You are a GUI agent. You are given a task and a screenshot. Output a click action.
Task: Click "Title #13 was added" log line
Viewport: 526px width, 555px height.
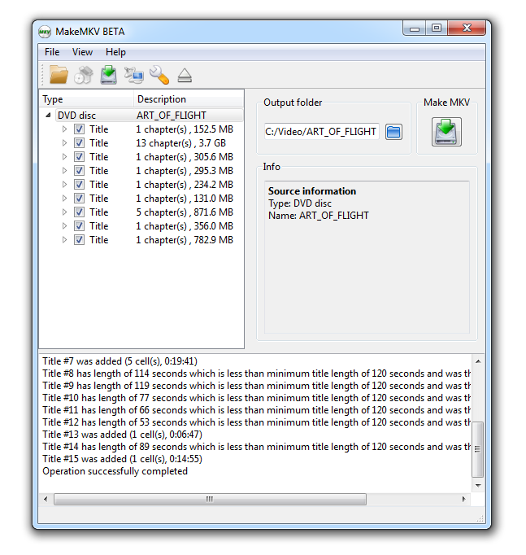pyautogui.click(x=122, y=435)
